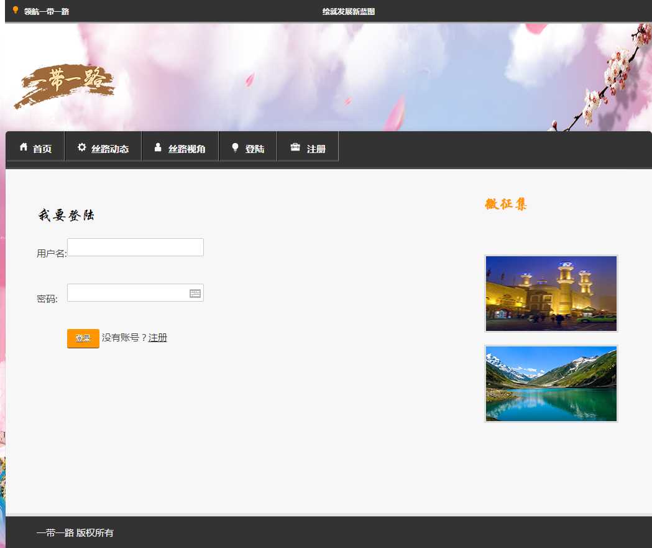Click the lightbulb icon beside 登陆 in navigation
Screen dimensions: 652x548
(x=235, y=147)
